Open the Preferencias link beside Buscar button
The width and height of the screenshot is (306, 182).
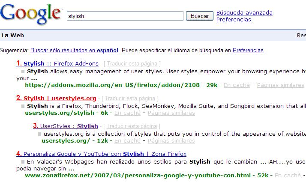click(234, 20)
